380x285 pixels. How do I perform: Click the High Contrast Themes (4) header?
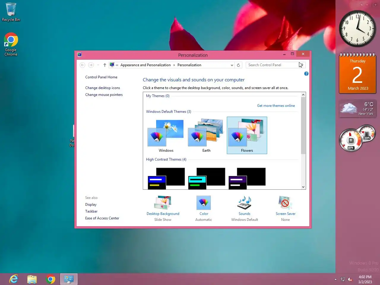[x=166, y=159]
